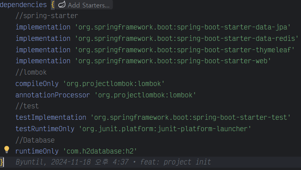Click the compileOnly keyword
Screen dimensions: 301x170
[x=37, y=84]
